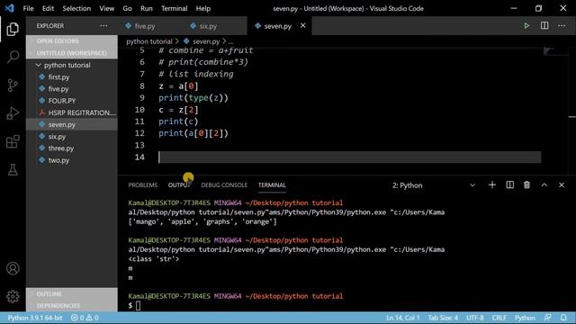Maximize the panel size with caret
The width and height of the screenshot is (576, 324).
(x=544, y=185)
